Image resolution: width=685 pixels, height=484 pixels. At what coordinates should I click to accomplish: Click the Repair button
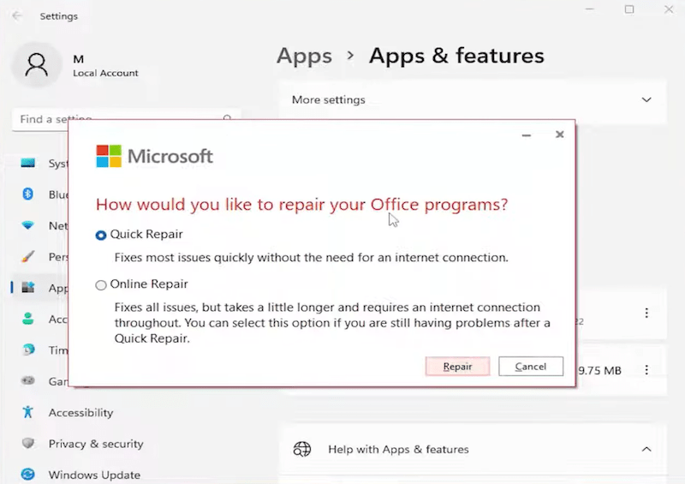pos(457,367)
